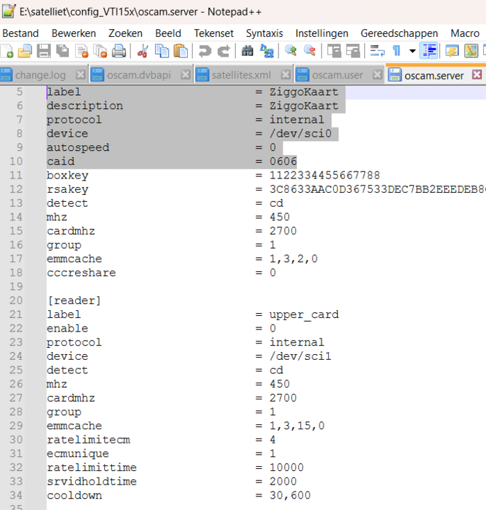
Task: Open the Instellingen menu
Action: tap(322, 33)
